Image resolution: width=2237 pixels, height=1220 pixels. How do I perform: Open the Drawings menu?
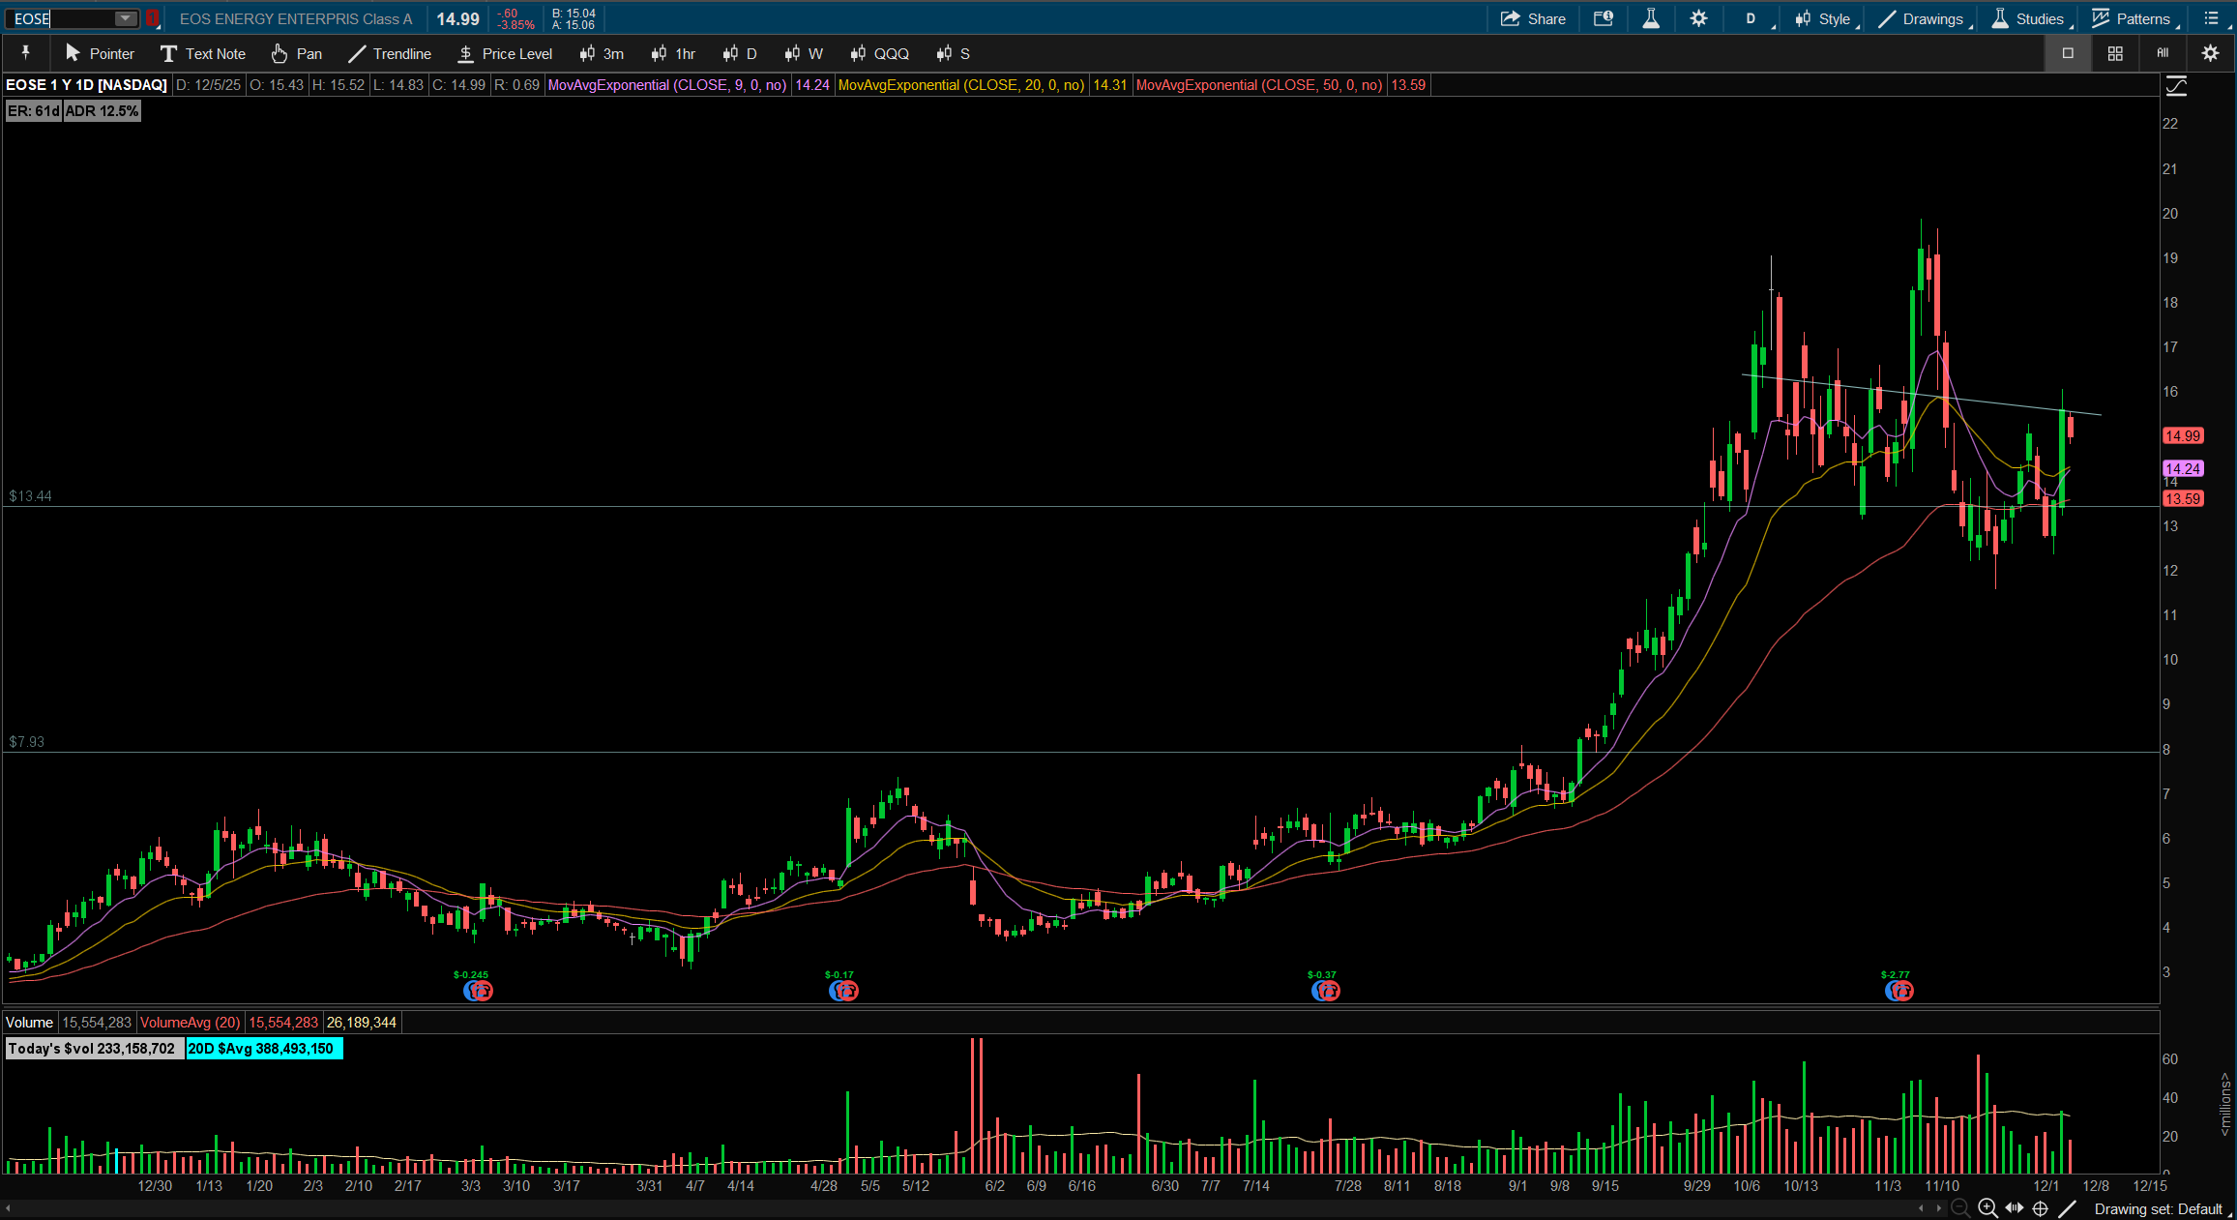[1923, 18]
